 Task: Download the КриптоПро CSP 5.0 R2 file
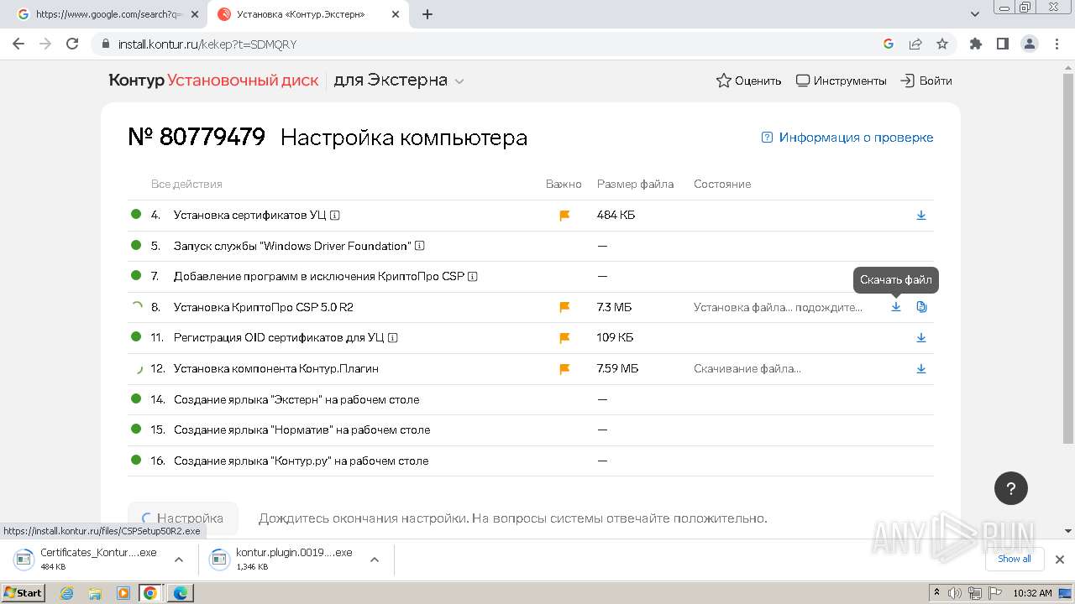pyautogui.click(x=896, y=307)
